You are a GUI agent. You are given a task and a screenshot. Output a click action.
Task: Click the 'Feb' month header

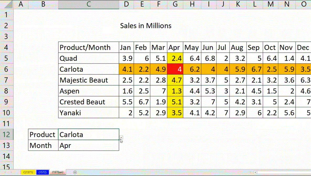[142, 47]
